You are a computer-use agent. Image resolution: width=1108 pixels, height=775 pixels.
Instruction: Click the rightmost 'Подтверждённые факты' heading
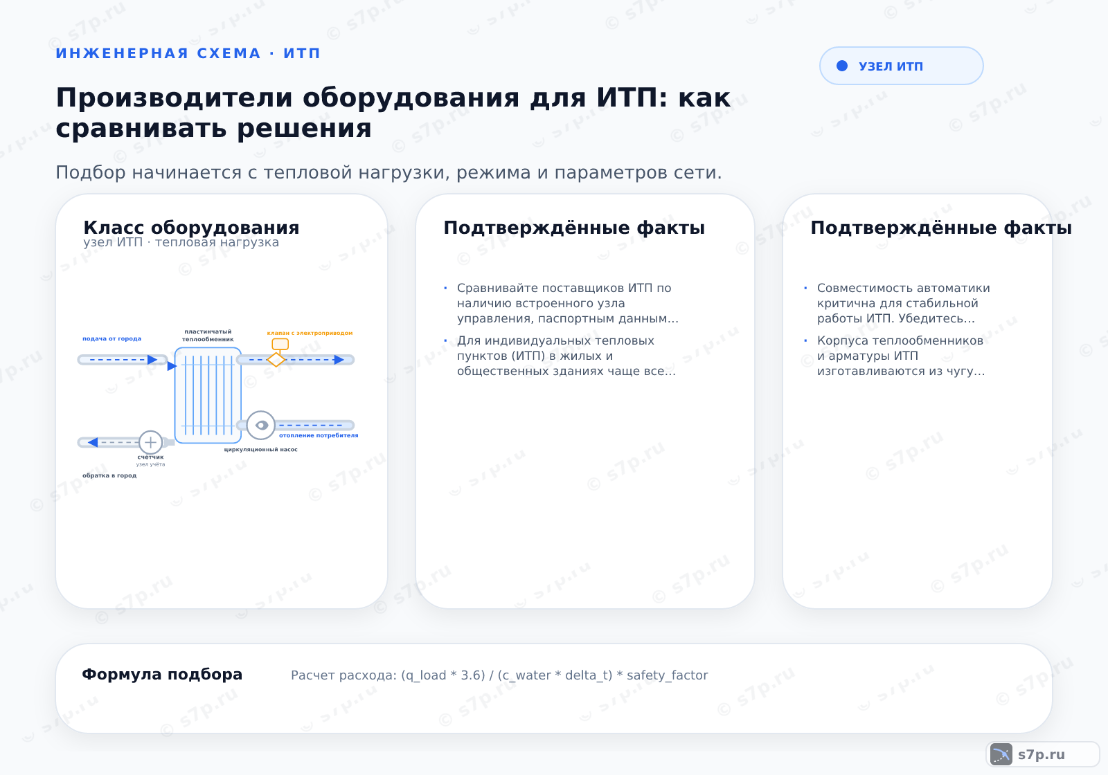click(x=941, y=228)
